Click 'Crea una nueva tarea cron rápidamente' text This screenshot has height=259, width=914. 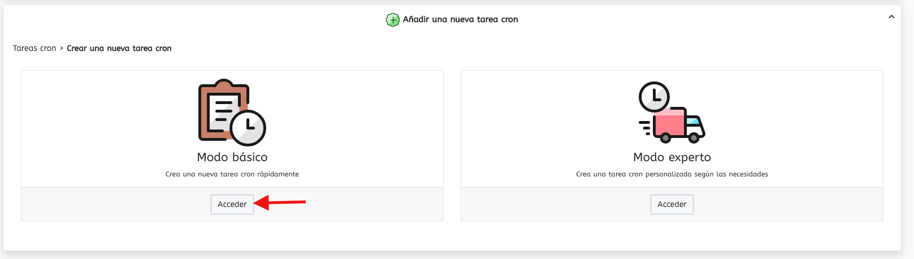click(x=232, y=174)
